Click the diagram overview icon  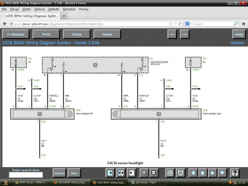point(170,173)
